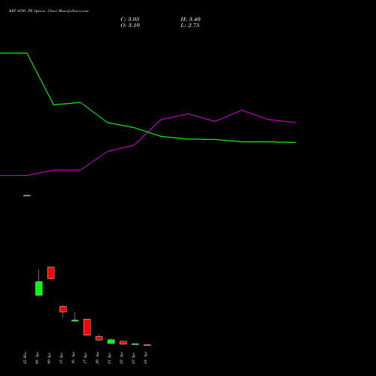Click the red candle above 15 Apr

tap(63, 309)
